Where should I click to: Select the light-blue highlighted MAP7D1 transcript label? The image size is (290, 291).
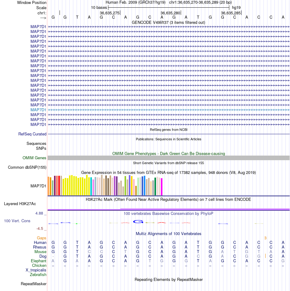[x=38, y=110]
